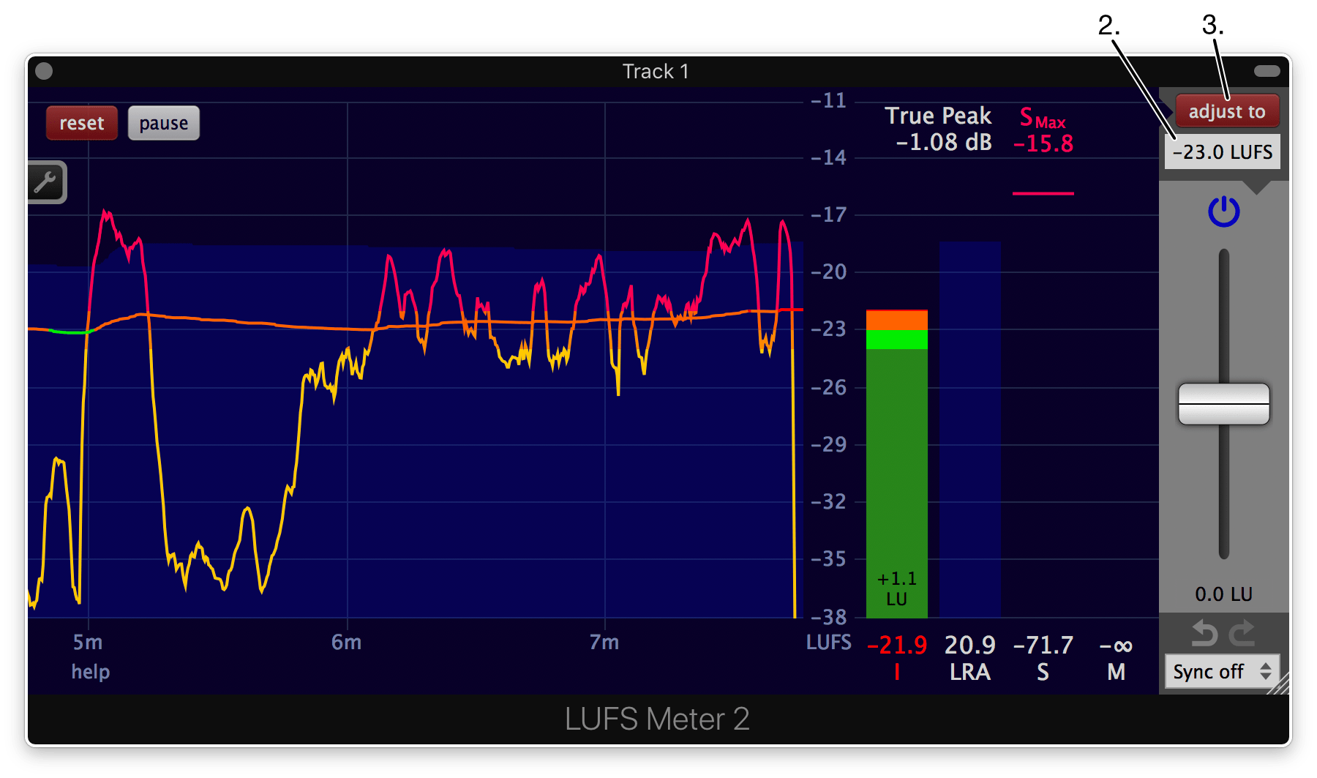
Task: Click the 20.9 LRA value
Action: (x=970, y=645)
